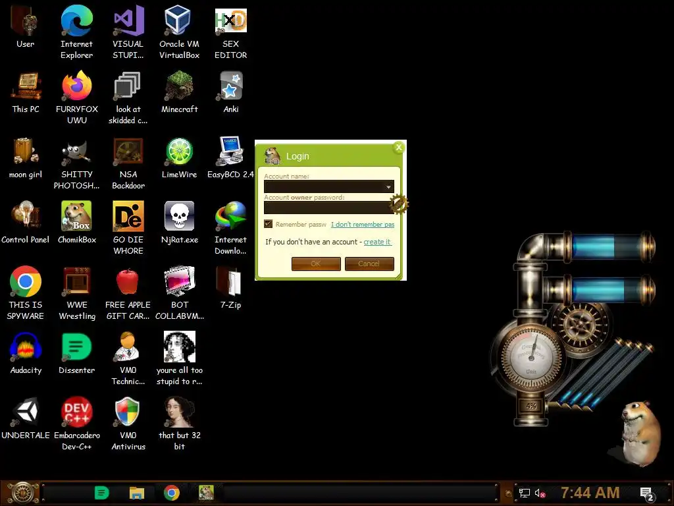Switch to ChomikBox in the taskbar
The image size is (674, 506).
point(206,493)
